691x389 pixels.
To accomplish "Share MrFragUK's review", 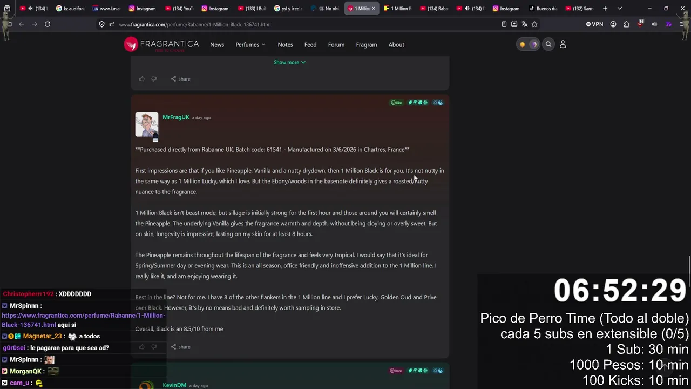I will tap(181, 347).
